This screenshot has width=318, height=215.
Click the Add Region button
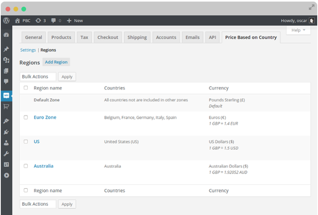click(x=56, y=62)
